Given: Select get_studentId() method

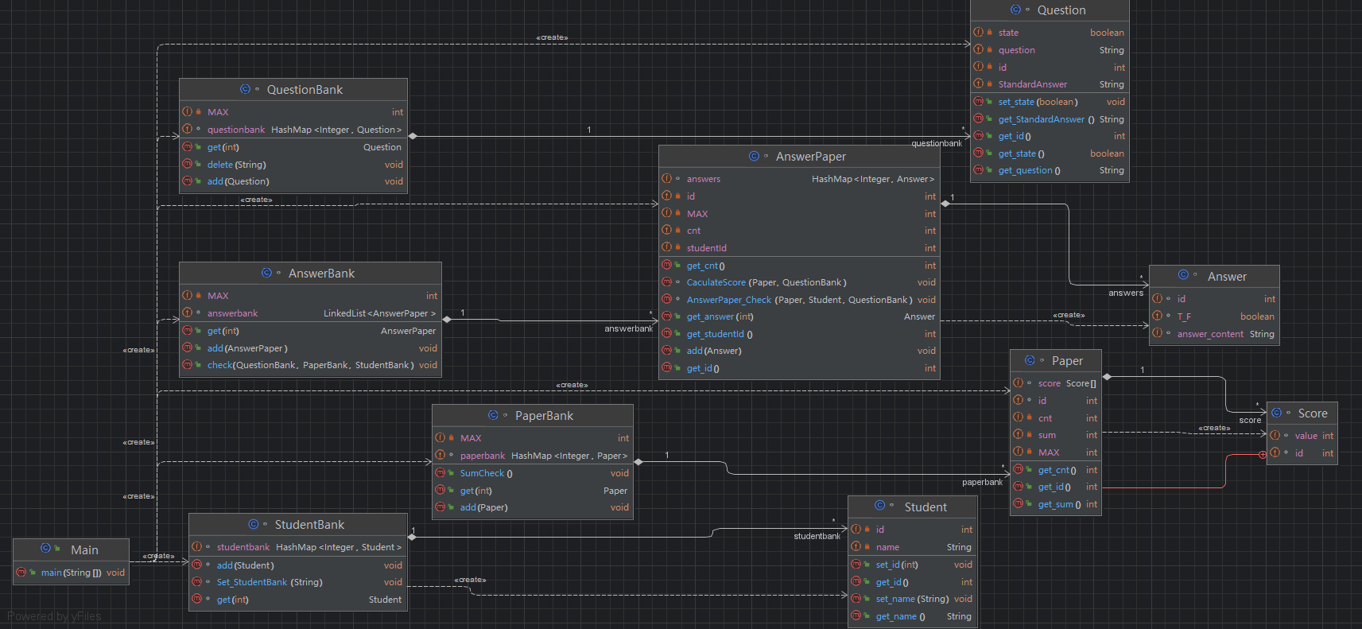Looking at the screenshot, I should point(799,334).
